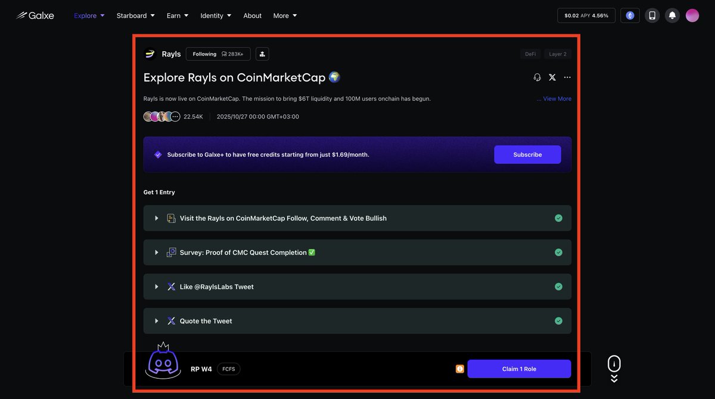Image resolution: width=715 pixels, height=399 pixels.
Task: Open the leaderboard icon next to Following
Action: (x=262, y=54)
